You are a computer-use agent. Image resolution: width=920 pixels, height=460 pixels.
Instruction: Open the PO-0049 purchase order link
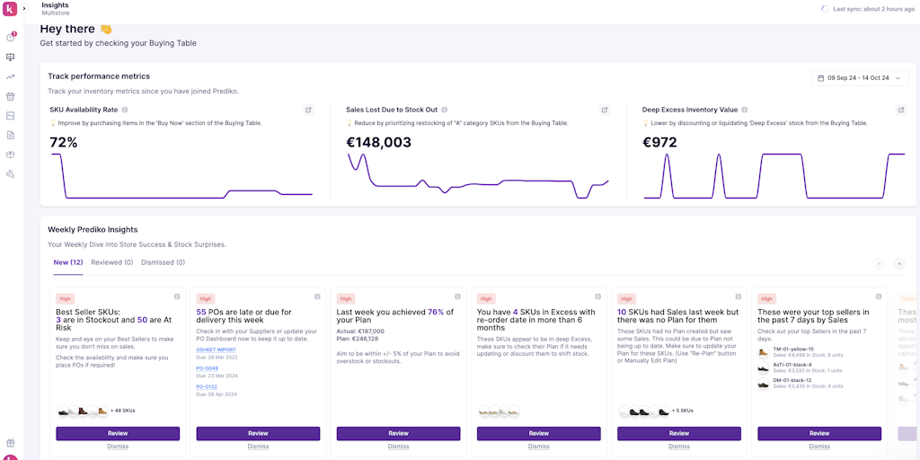click(207, 368)
